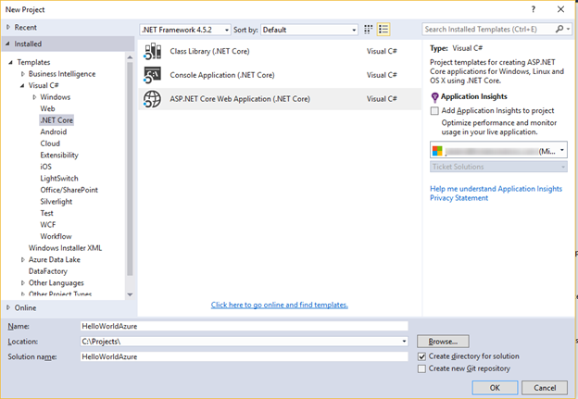Expand the Other Languages node
The height and width of the screenshot is (399, 578).
(x=23, y=283)
